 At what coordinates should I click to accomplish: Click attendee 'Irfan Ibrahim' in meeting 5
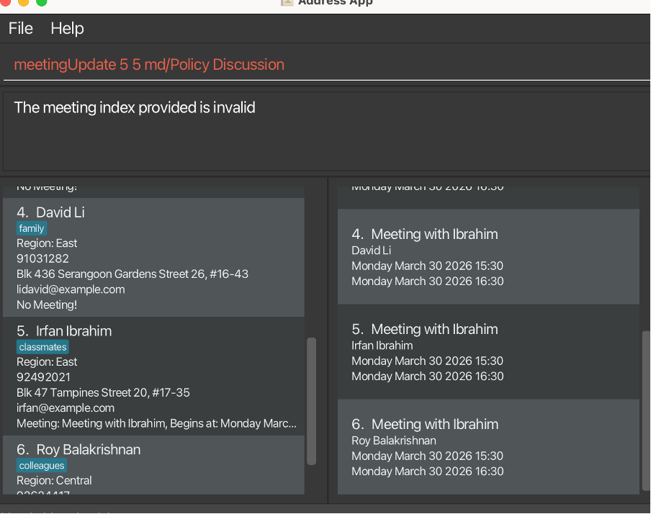[382, 346]
